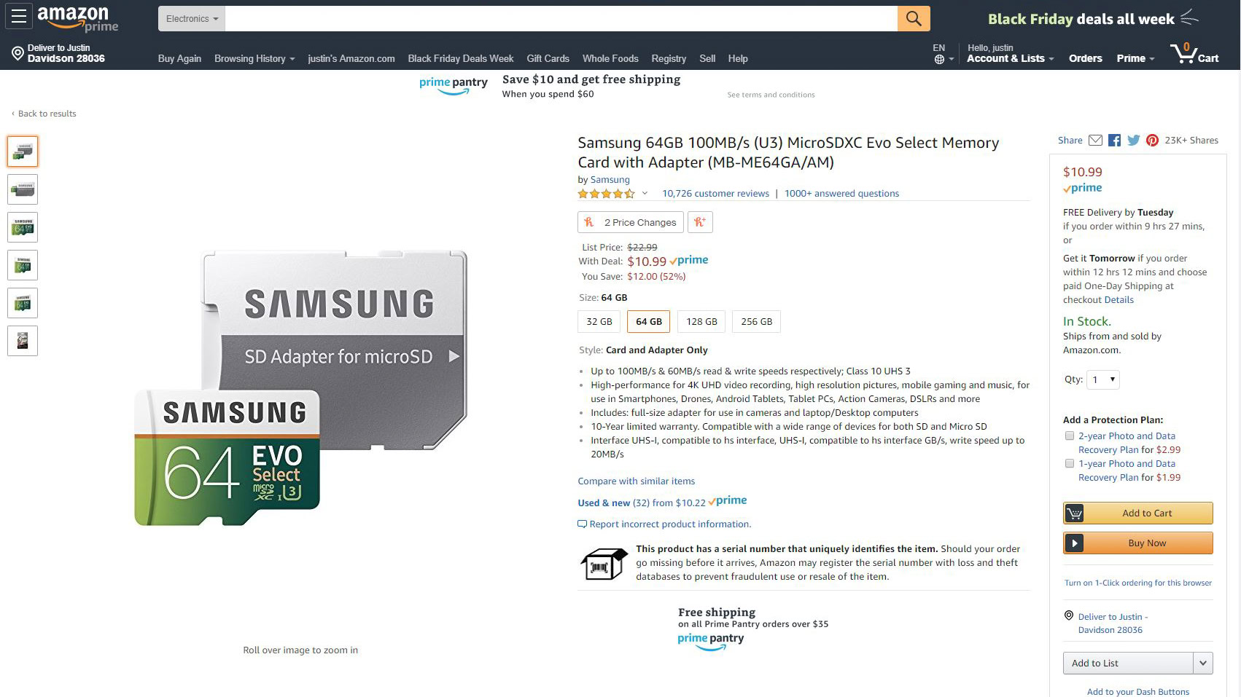
Task: Share product on Pinterest
Action: (x=1152, y=140)
